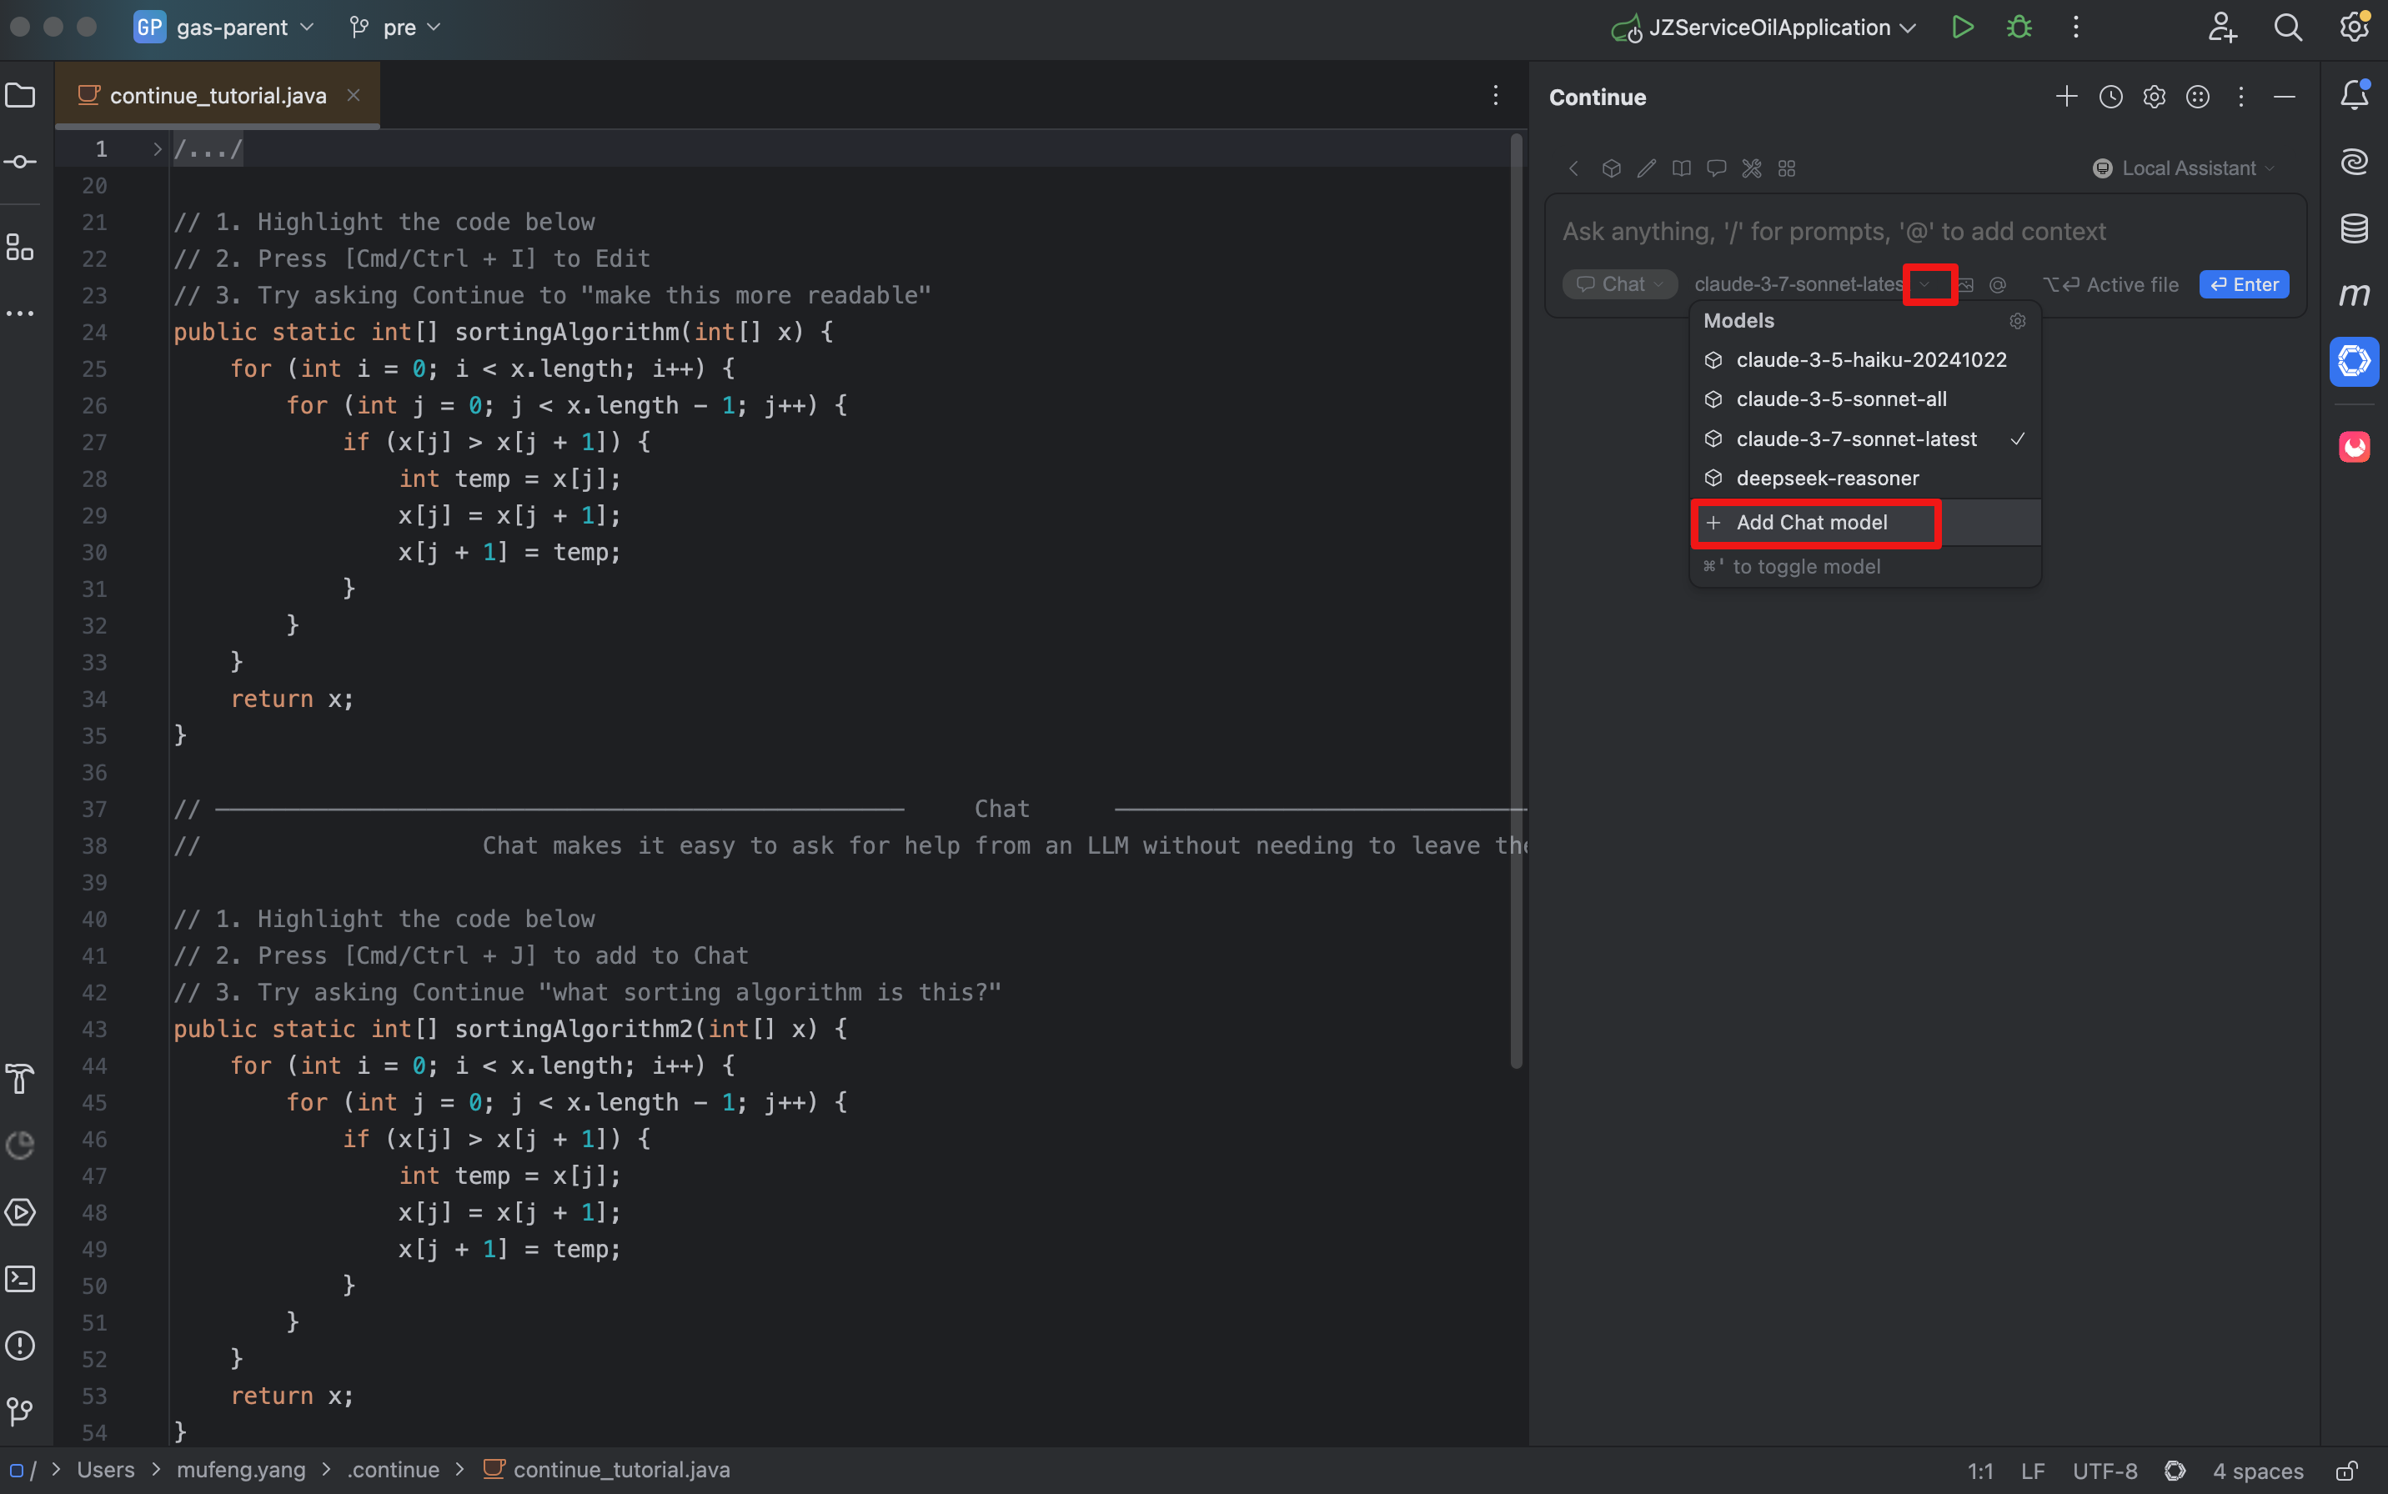Image resolution: width=2388 pixels, height=1494 pixels.
Task: Click mufeng.yang in the breadcrumb bar
Action: click(x=242, y=1469)
